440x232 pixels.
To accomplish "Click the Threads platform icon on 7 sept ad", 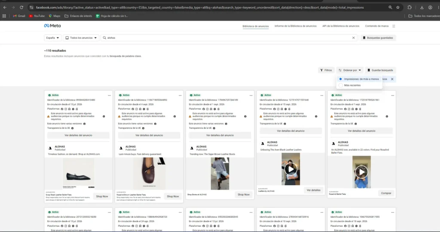I will 360,109.
